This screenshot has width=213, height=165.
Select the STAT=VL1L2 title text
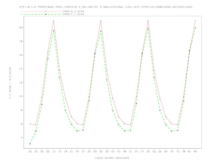point(28,7)
